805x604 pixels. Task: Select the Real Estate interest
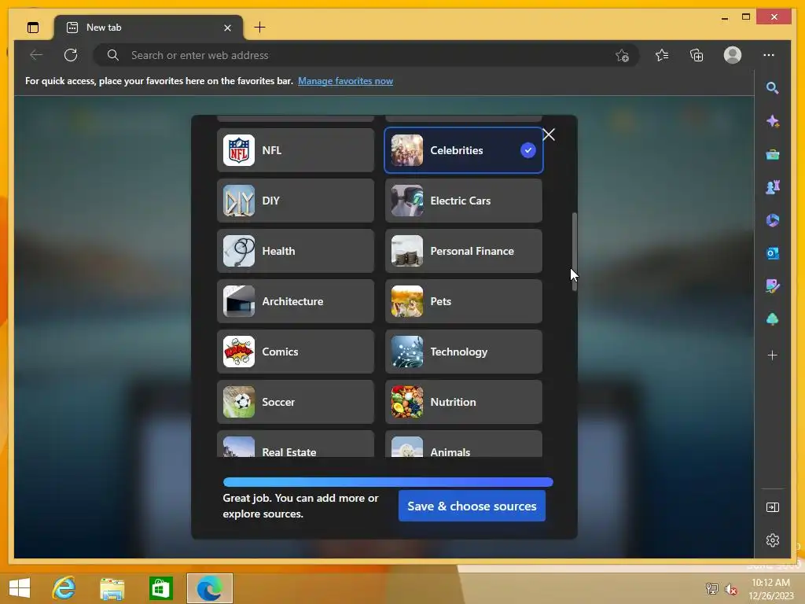(x=296, y=444)
